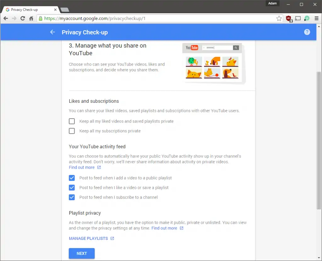322x261 pixels.
Task: Click the Your YouTube activity feed heading
Action: pos(97,147)
